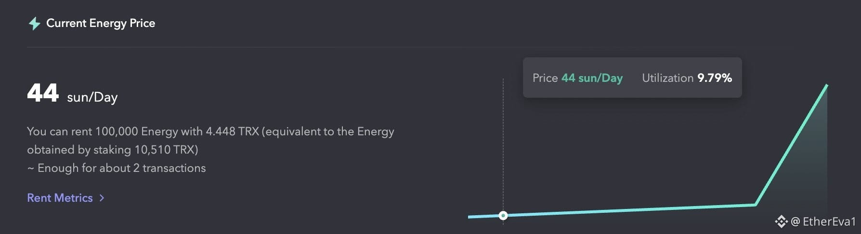Click the Enough for about 2 transactions text

[117, 168]
